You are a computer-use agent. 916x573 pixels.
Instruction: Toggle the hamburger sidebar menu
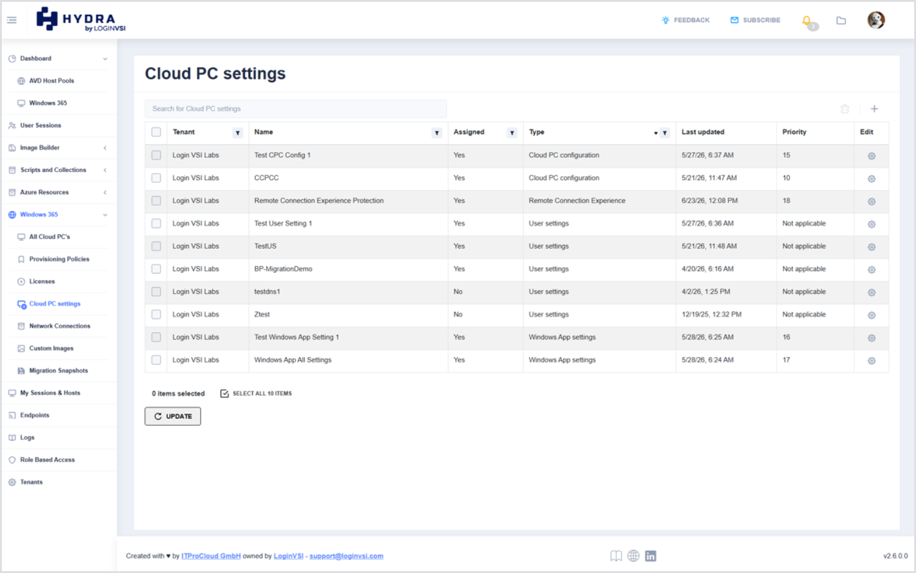coord(12,20)
